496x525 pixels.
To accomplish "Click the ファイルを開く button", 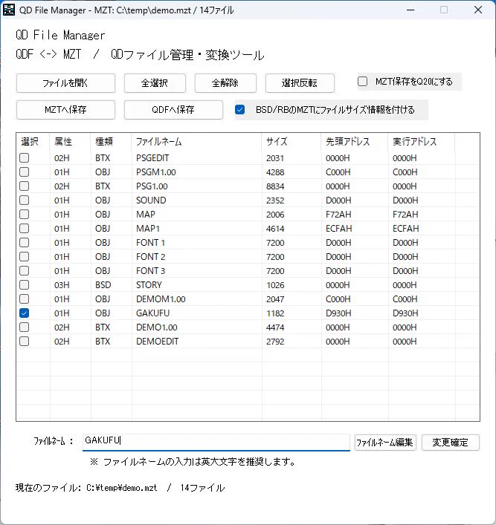I will pyautogui.click(x=65, y=82).
